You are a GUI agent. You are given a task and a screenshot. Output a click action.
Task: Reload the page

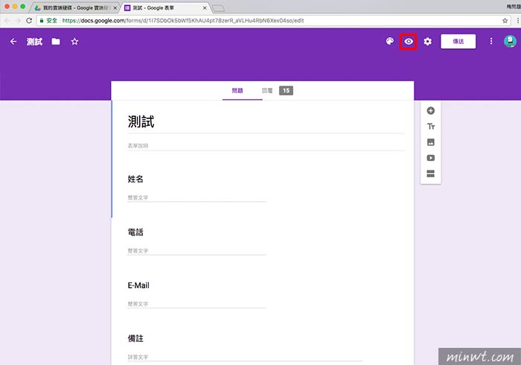pos(29,21)
